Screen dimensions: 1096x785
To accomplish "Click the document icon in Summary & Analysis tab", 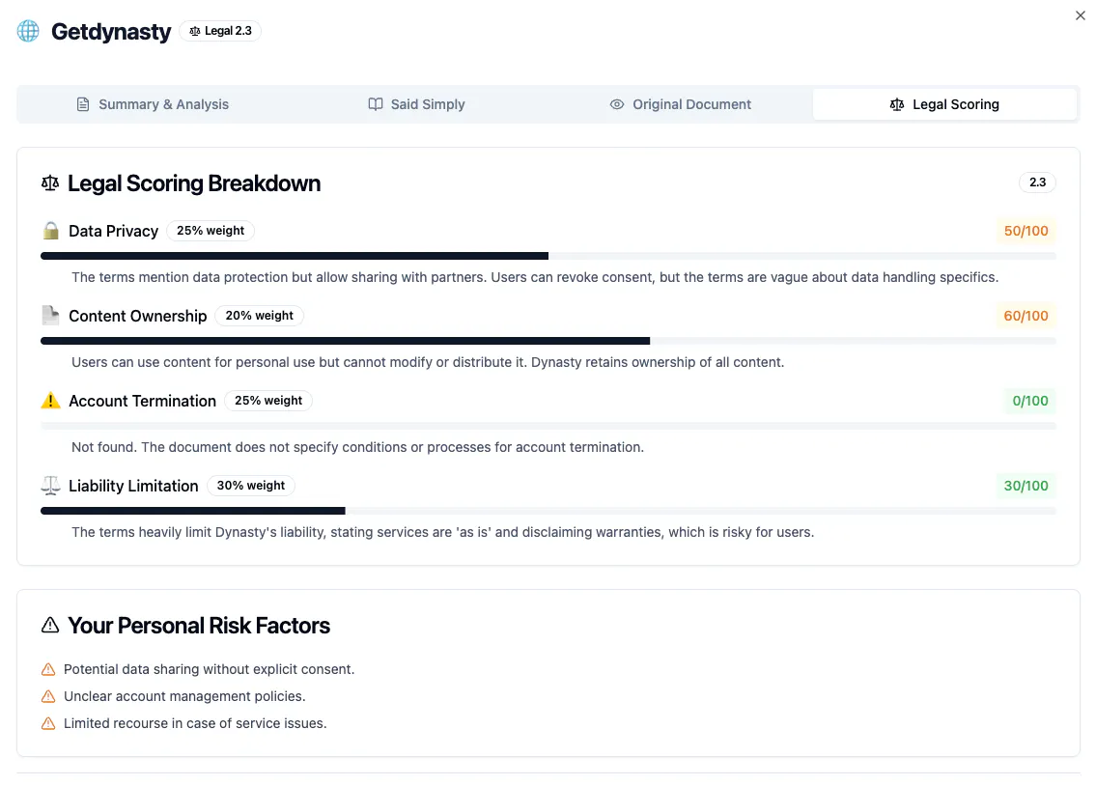I will [x=82, y=104].
